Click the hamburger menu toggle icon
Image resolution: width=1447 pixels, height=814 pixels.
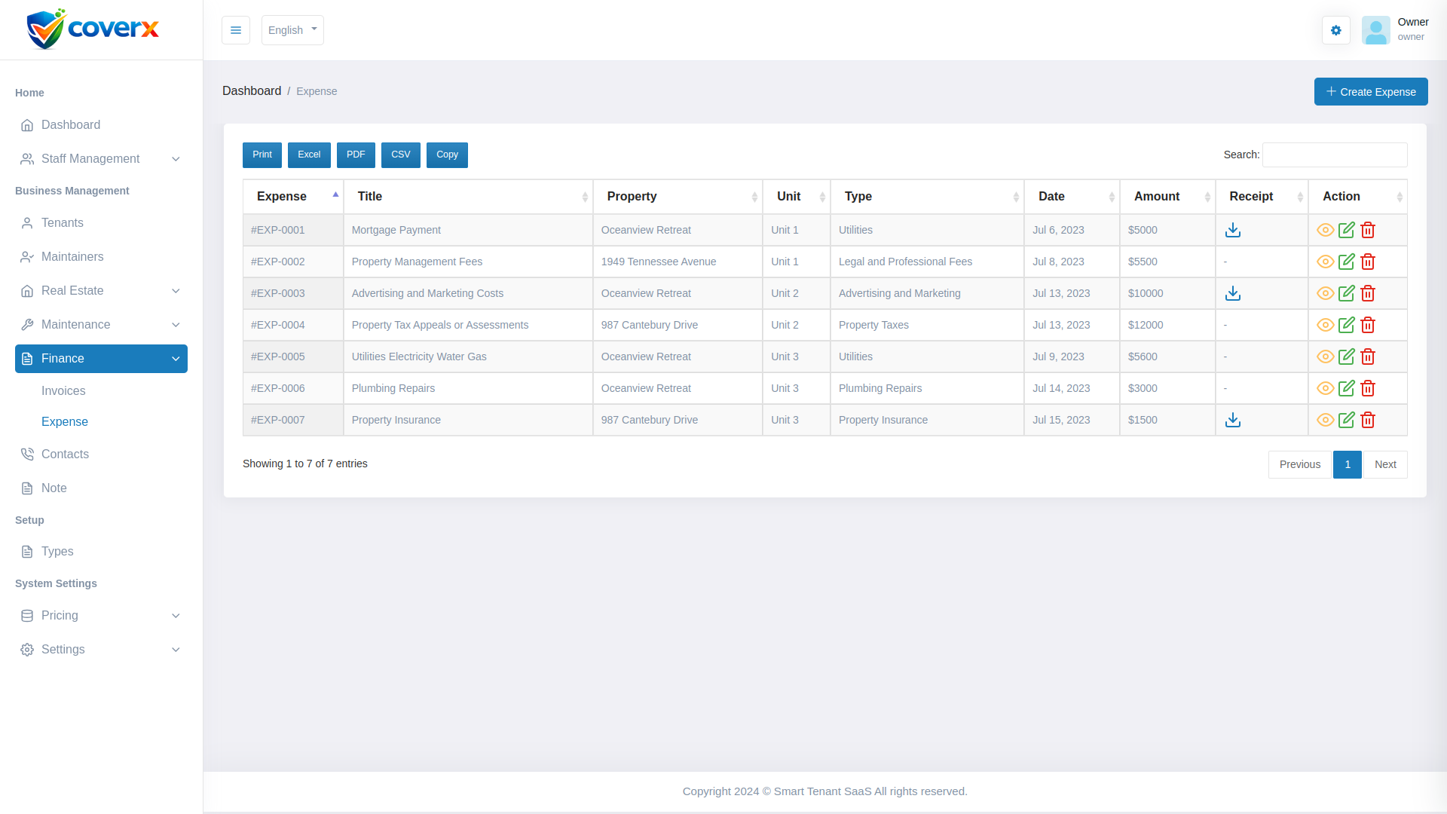(236, 30)
